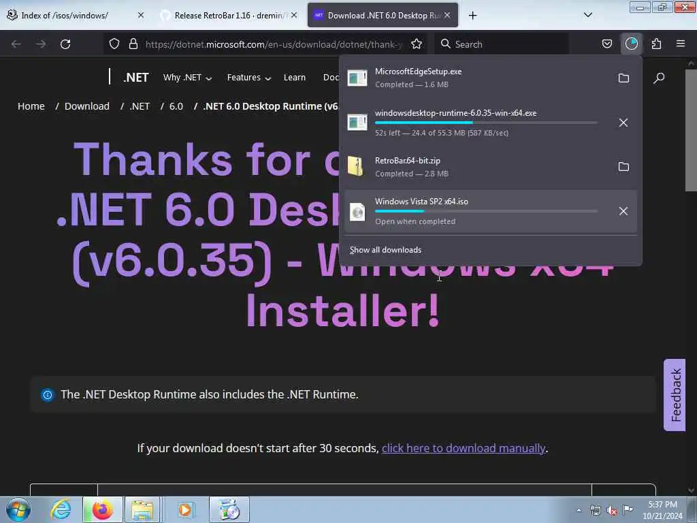Open the Action Center flag icon
Image resolution: width=697 pixels, height=523 pixels.
pos(628,509)
